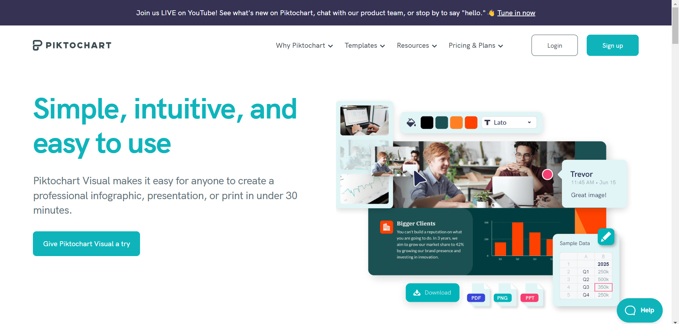
Task: Select the light orange color swatch
Action: click(456, 122)
